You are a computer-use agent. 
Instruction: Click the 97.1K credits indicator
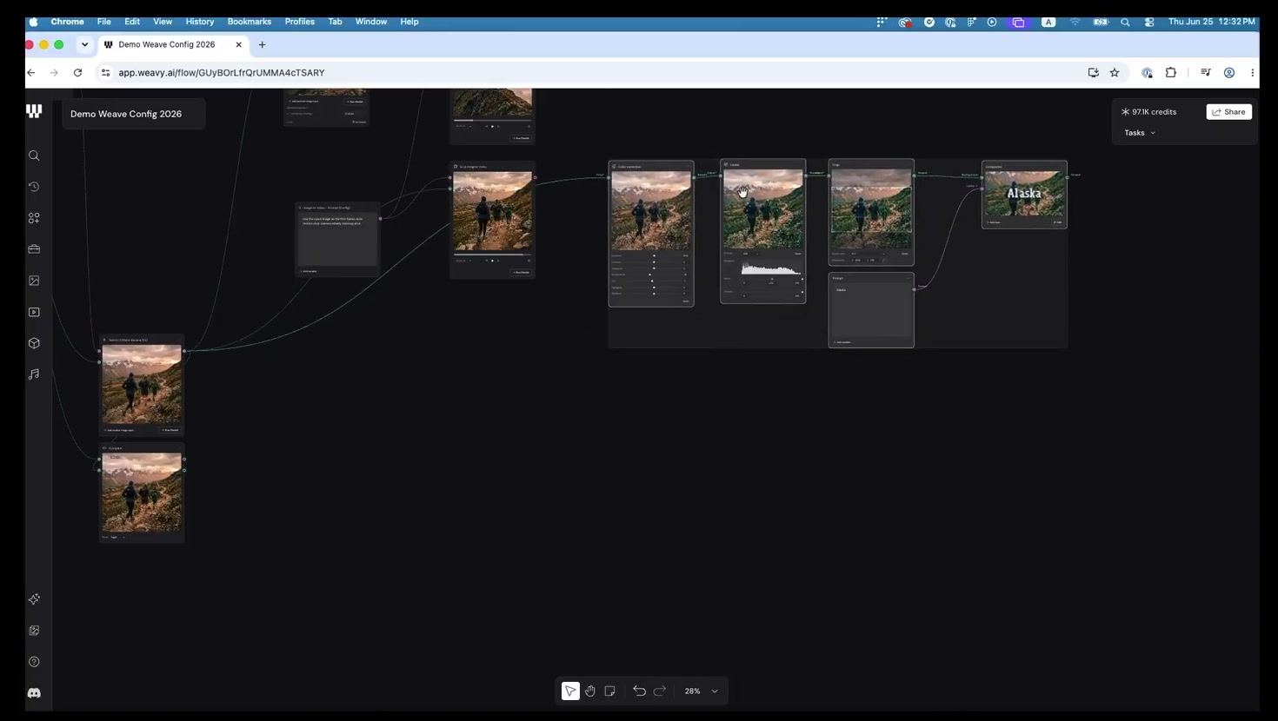tap(1148, 112)
